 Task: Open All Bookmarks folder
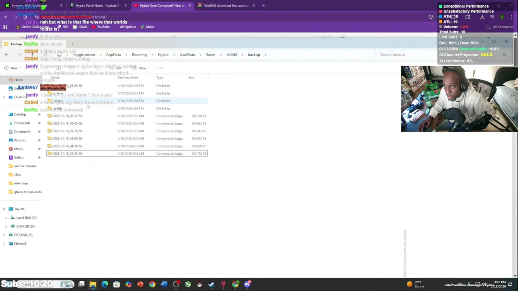pos(500,27)
